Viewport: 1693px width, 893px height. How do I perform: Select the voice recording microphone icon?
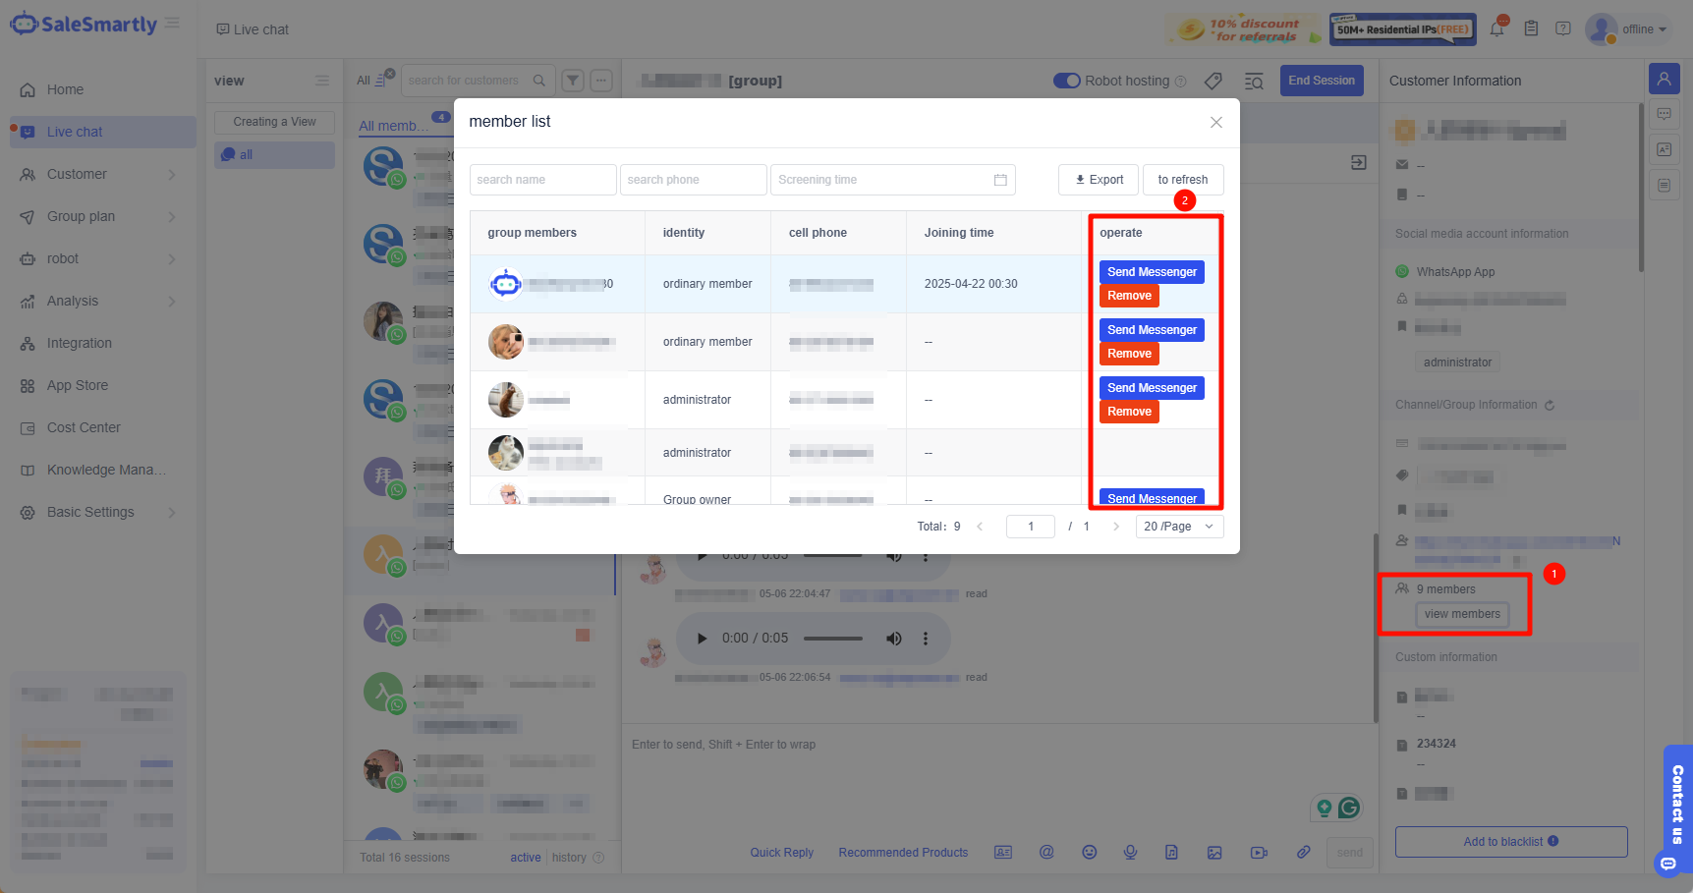click(1130, 853)
